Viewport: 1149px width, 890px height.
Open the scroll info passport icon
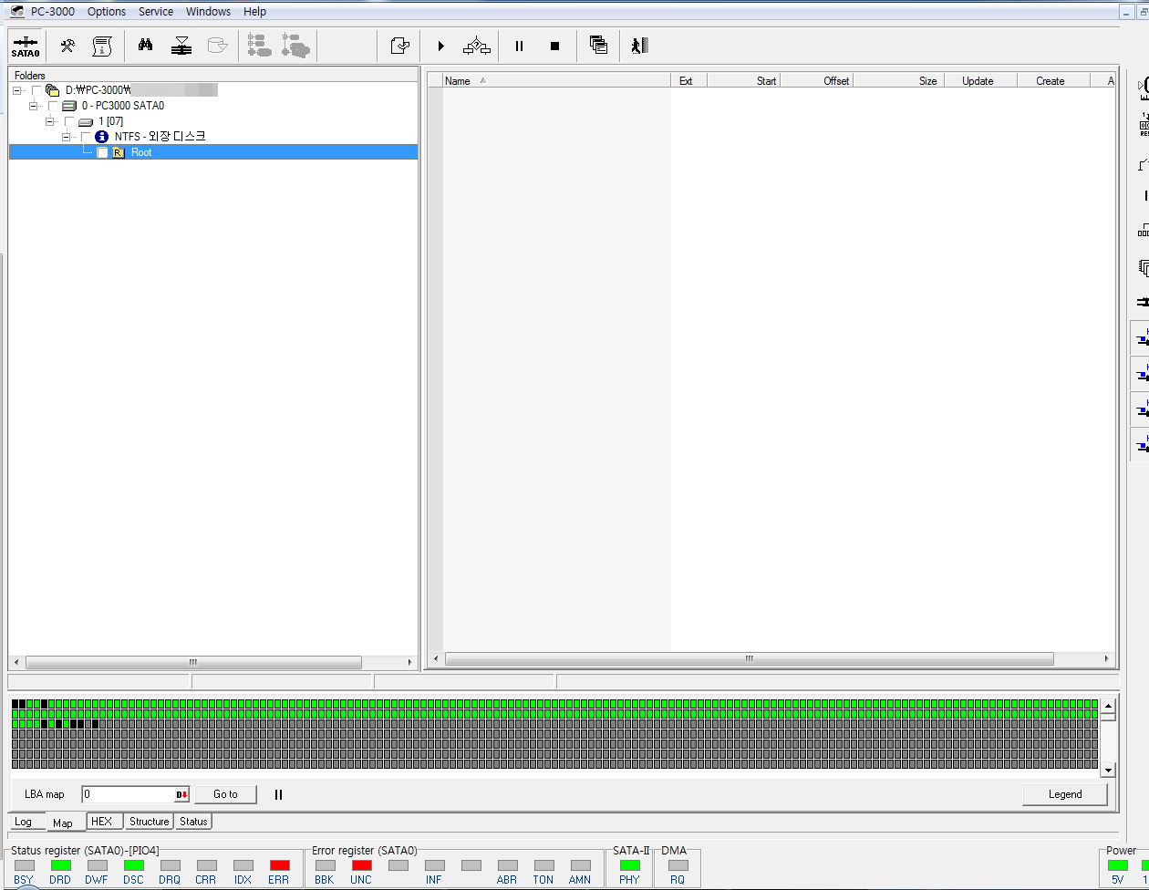click(101, 46)
